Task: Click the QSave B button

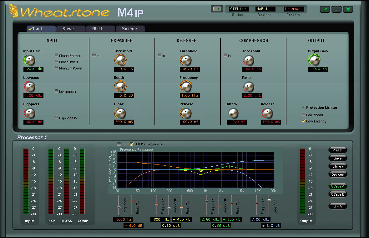Action: tap(337, 194)
